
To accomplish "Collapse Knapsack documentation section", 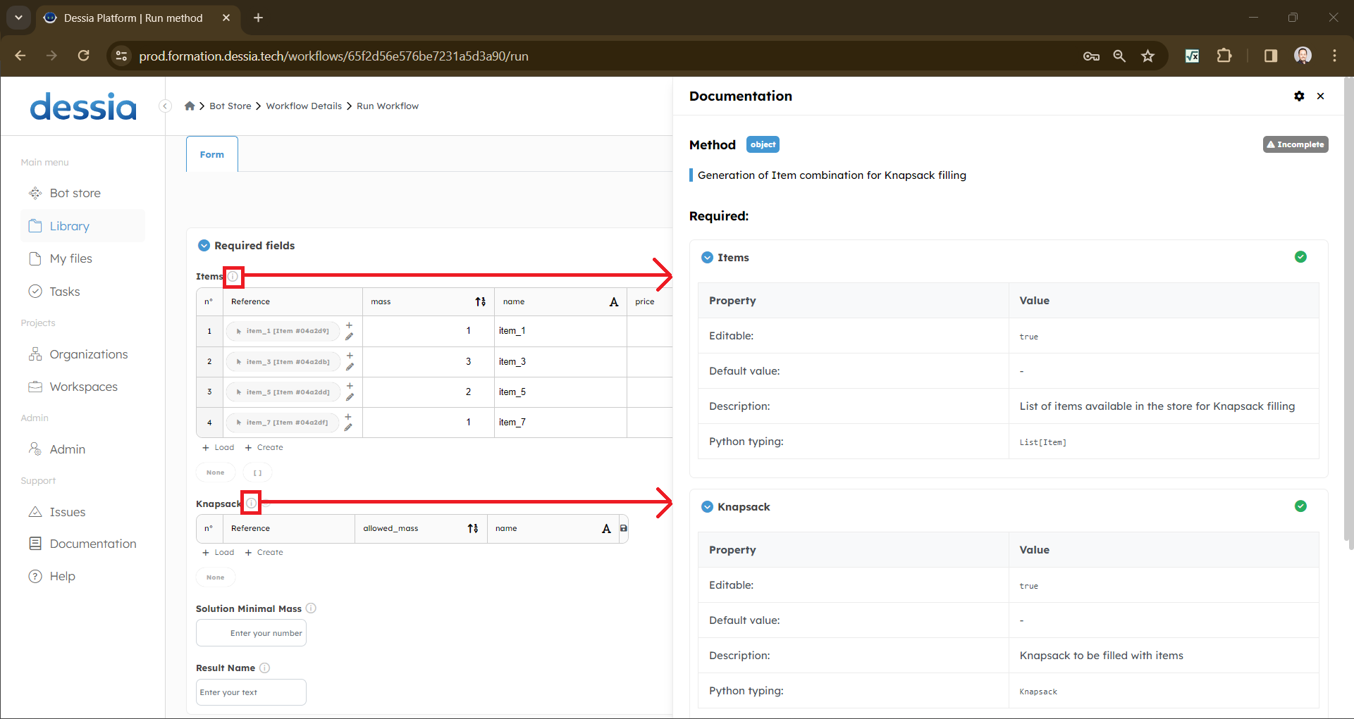I will click(x=707, y=507).
